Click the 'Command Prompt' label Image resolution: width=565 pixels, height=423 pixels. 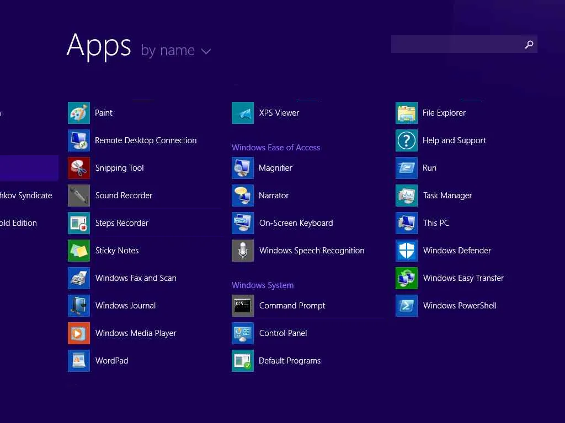(292, 305)
